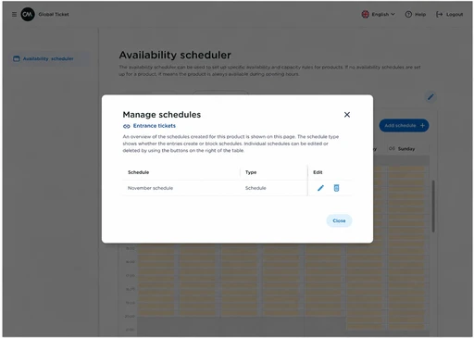Click the Add schedule button
Viewport: 474px width, 338px height.
[404, 125]
